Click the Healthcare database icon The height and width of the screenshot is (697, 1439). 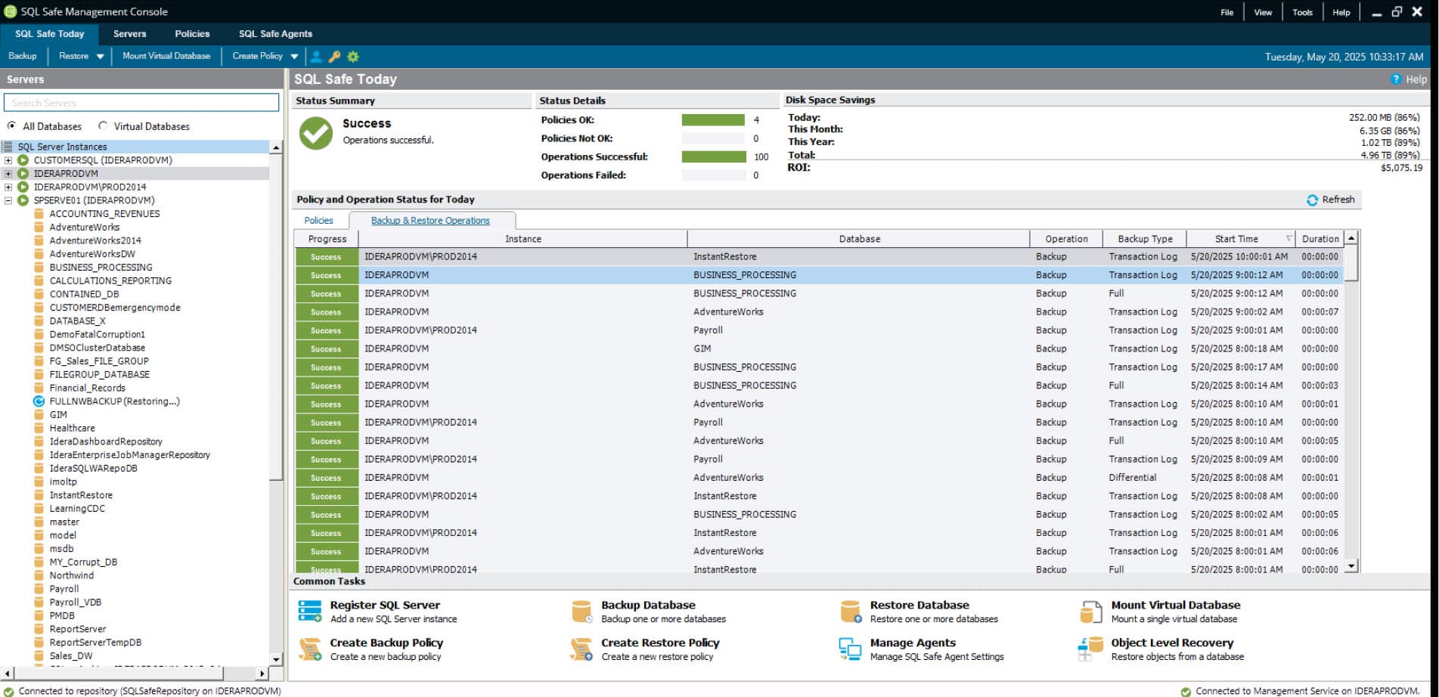[39, 428]
